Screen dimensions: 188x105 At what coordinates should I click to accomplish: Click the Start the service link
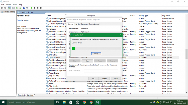19,20
